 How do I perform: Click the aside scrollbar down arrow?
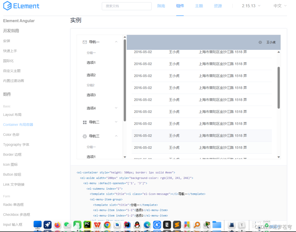125,157
